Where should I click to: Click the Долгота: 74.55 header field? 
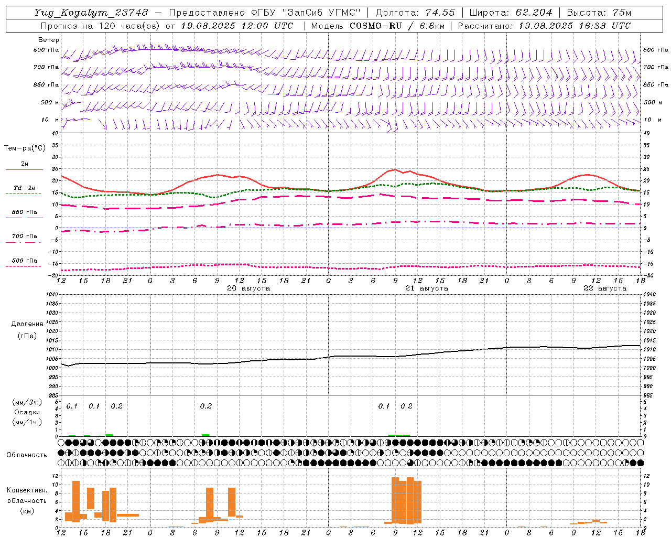pos(415,13)
